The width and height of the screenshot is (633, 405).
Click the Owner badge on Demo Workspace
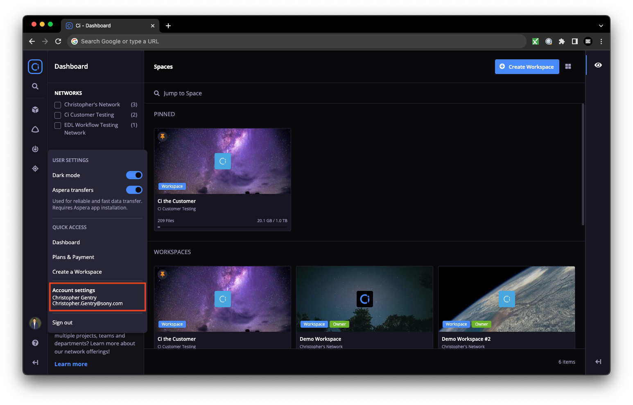tap(339, 324)
